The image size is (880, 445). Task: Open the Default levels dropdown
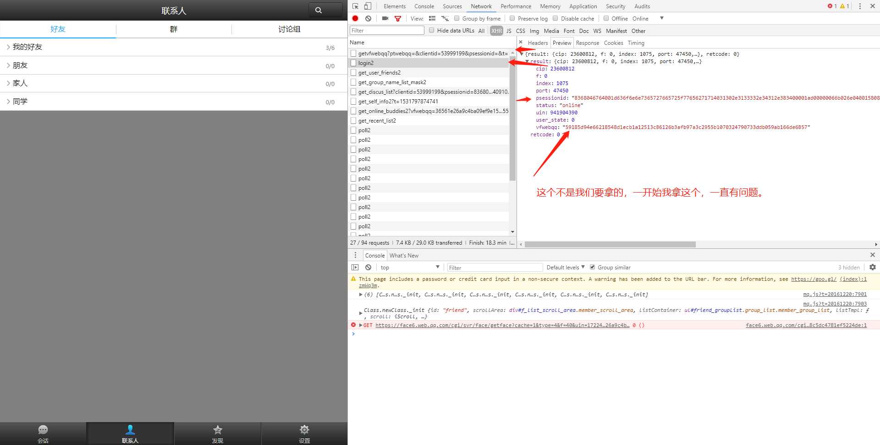coord(566,267)
